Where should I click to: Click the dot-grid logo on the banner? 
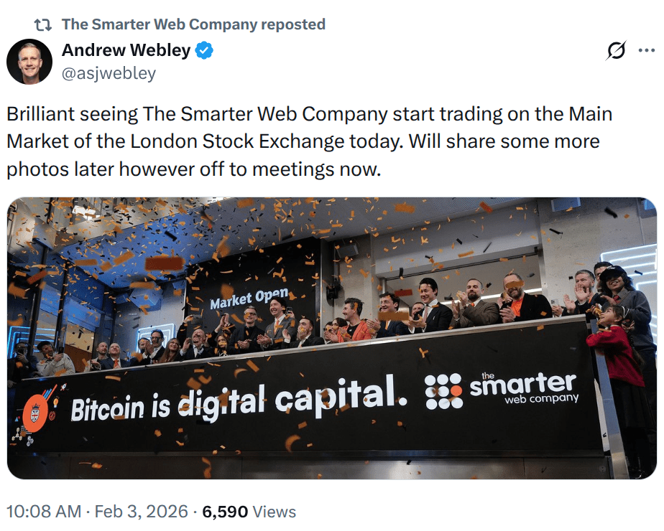(x=443, y=392)
